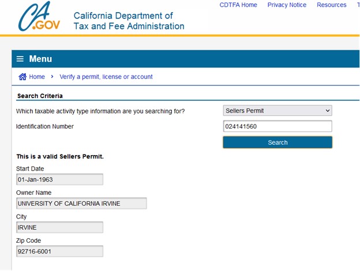Click the Zip Code field
This screenshot has height=271, width=360.
click(59, 251)
